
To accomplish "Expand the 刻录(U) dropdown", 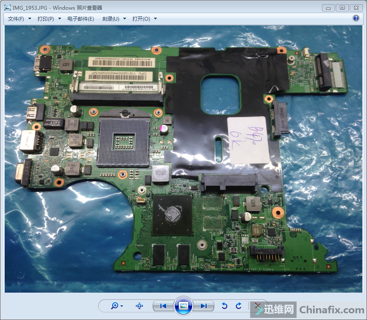I will tap(113, 19).
